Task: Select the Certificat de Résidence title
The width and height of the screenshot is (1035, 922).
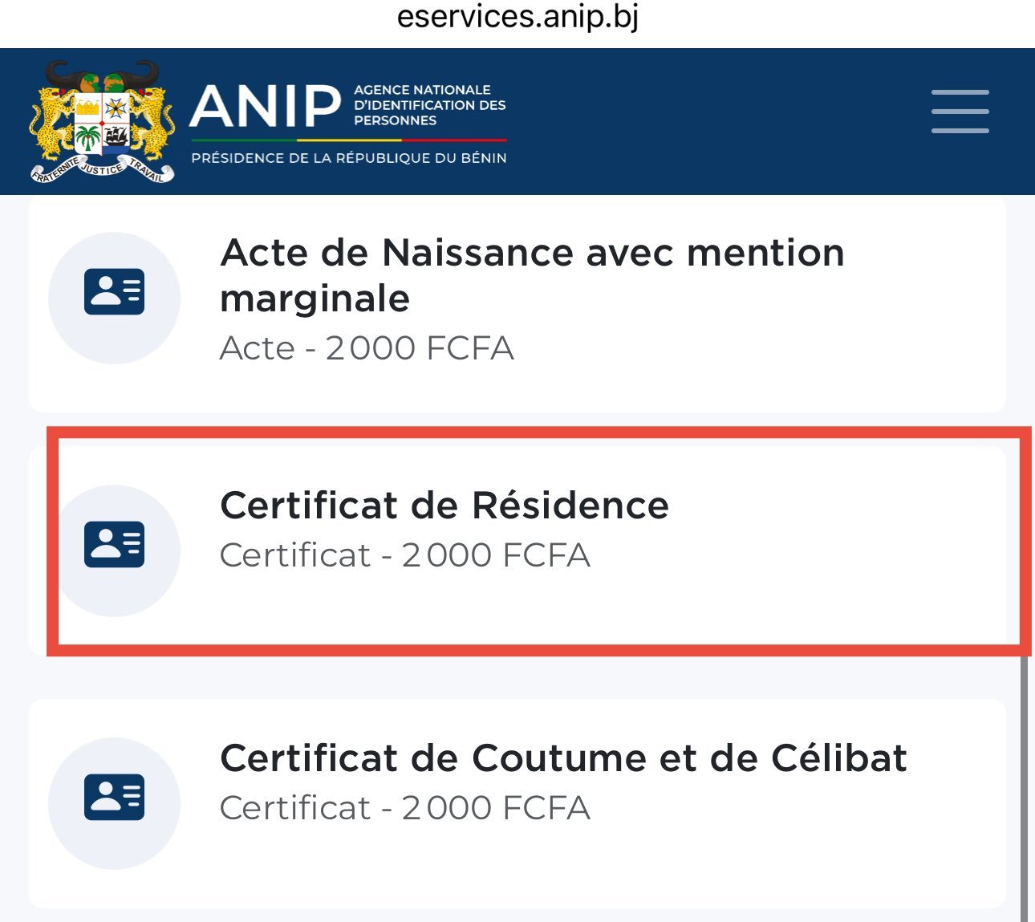Action: point(444,506)
